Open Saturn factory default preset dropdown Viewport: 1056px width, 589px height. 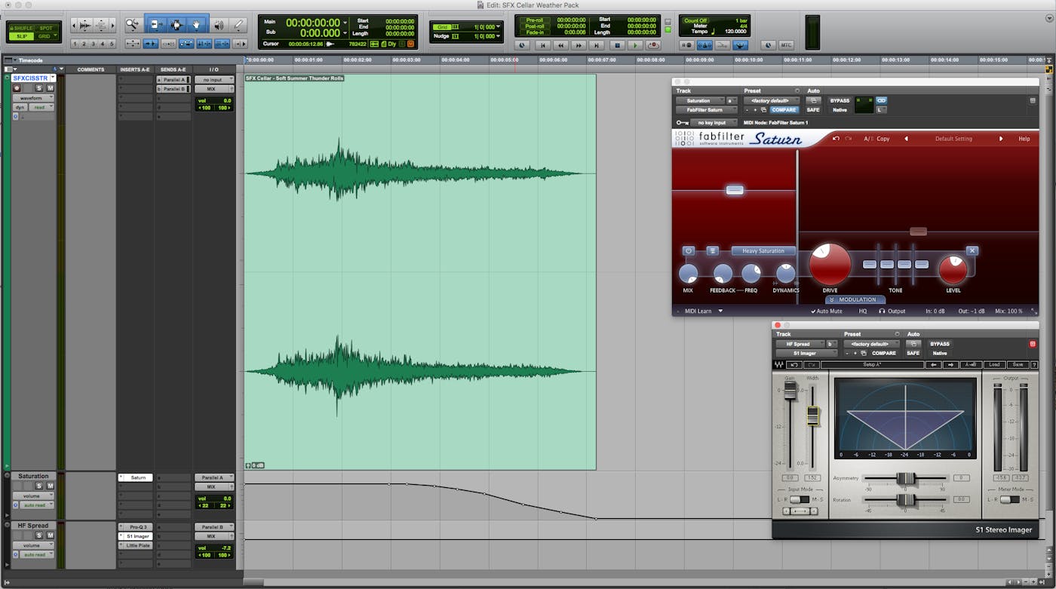coord(771,100)
